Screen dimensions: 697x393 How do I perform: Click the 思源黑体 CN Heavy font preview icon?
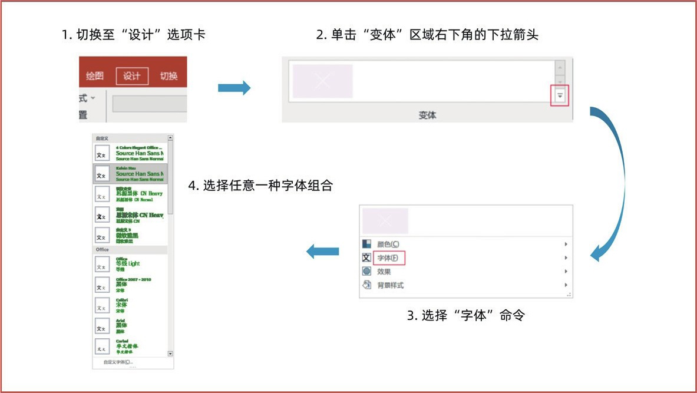[x=102, y=194]
